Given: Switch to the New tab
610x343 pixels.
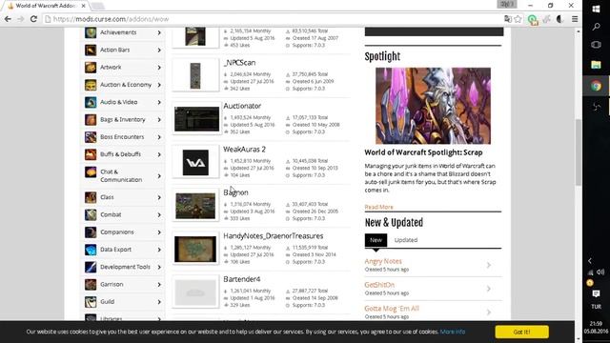Looking at the screenshot, I should pos(376,240).
